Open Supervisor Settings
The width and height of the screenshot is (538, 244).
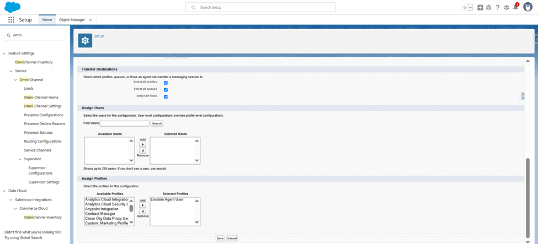[44, 182]
